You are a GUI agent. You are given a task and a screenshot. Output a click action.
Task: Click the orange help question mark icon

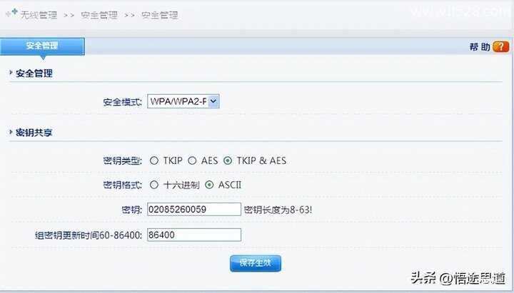pos(501,47)
